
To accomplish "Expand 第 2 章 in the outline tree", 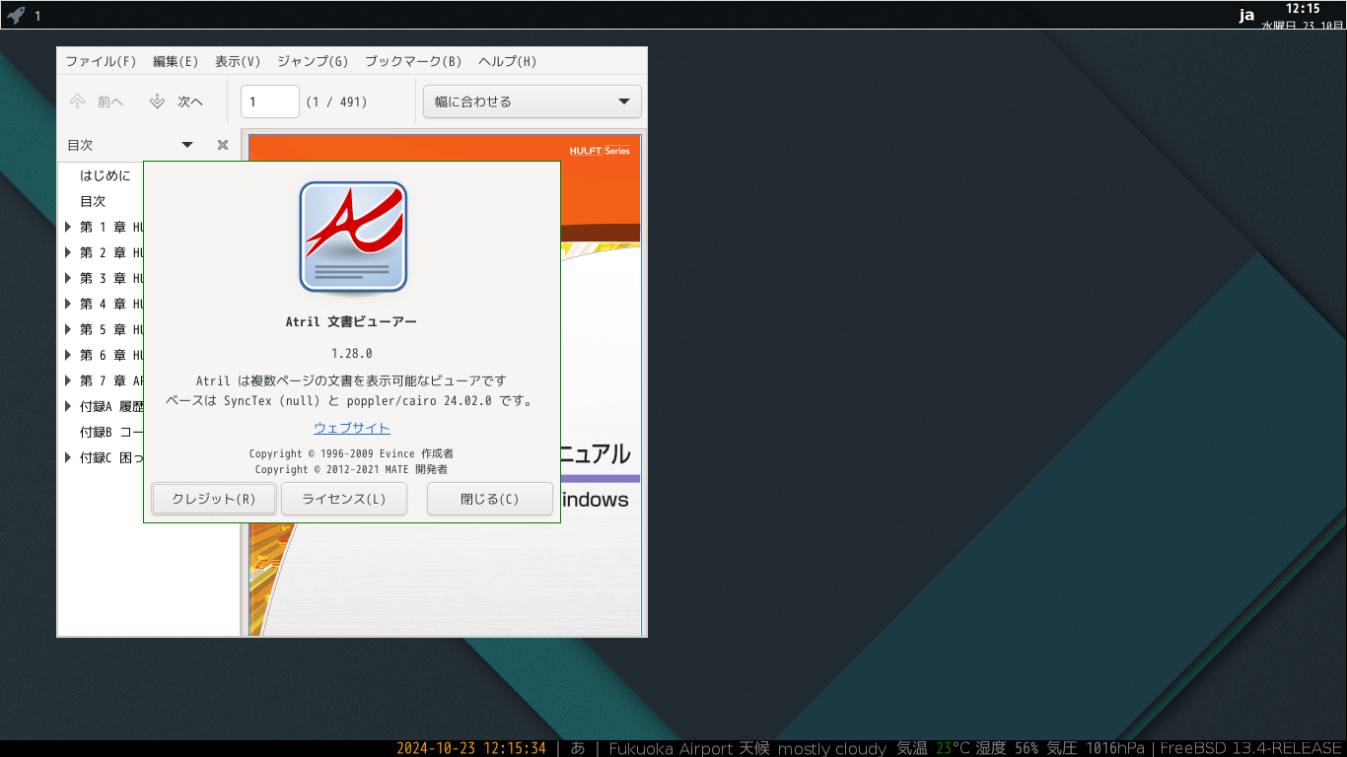I will pos(68,252).
